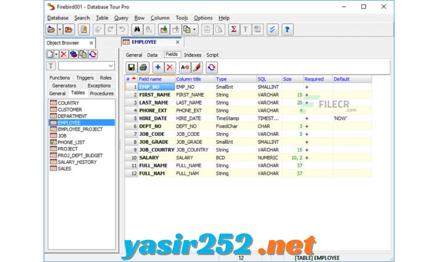Sort by the Field name column header
Screen dimensions: 438x262
(156, 79)
